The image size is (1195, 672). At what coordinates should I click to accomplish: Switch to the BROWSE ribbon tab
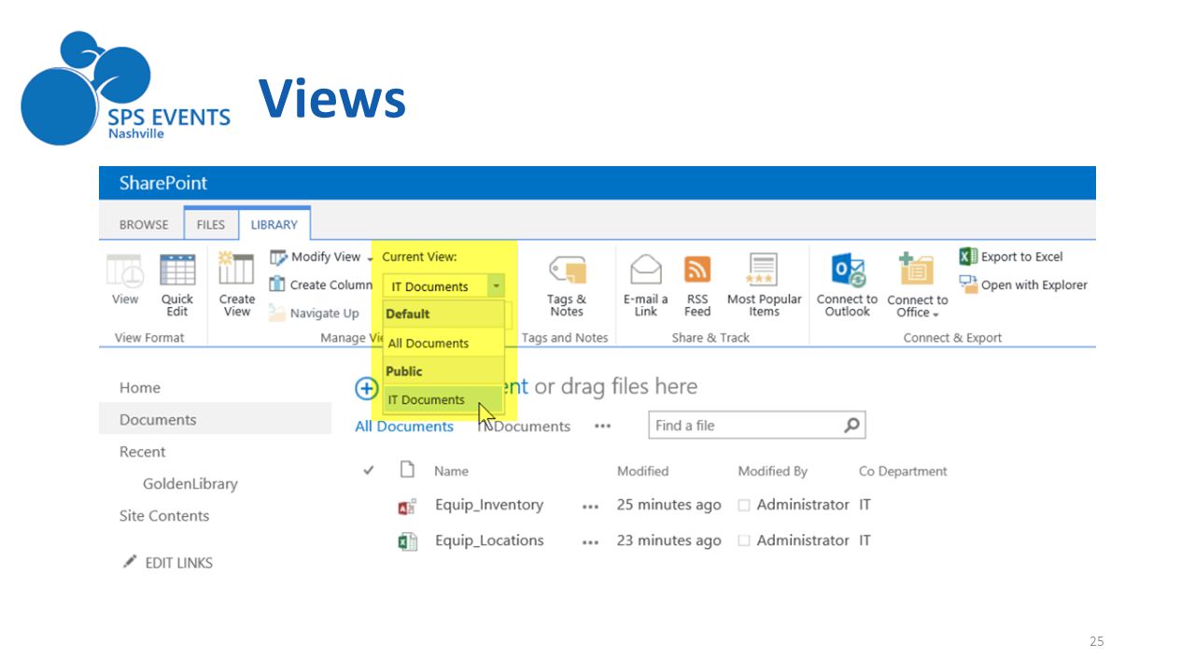pos(144,224)
